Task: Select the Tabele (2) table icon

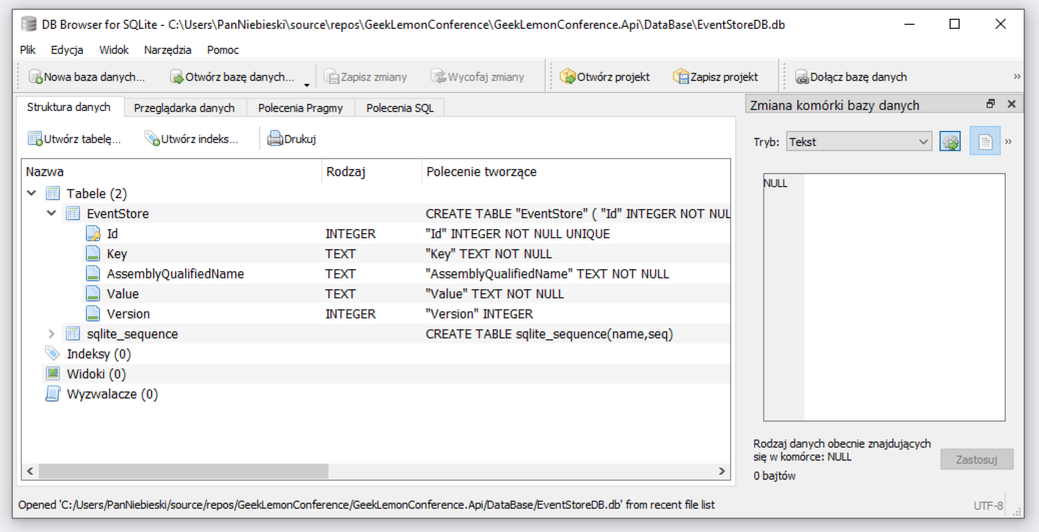Action: pyautogui.click(x=53, y=194)
